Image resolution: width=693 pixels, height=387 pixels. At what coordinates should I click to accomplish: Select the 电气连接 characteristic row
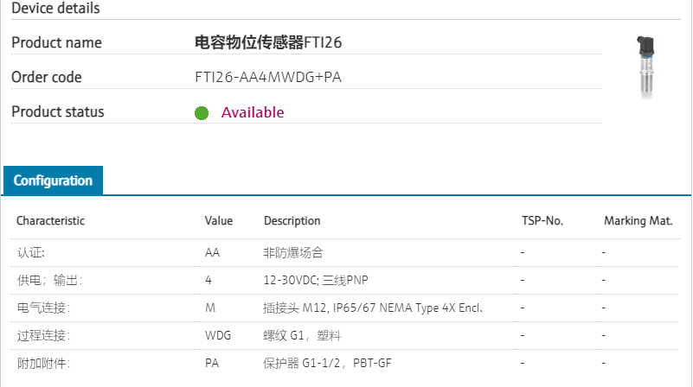coord(43,308)
